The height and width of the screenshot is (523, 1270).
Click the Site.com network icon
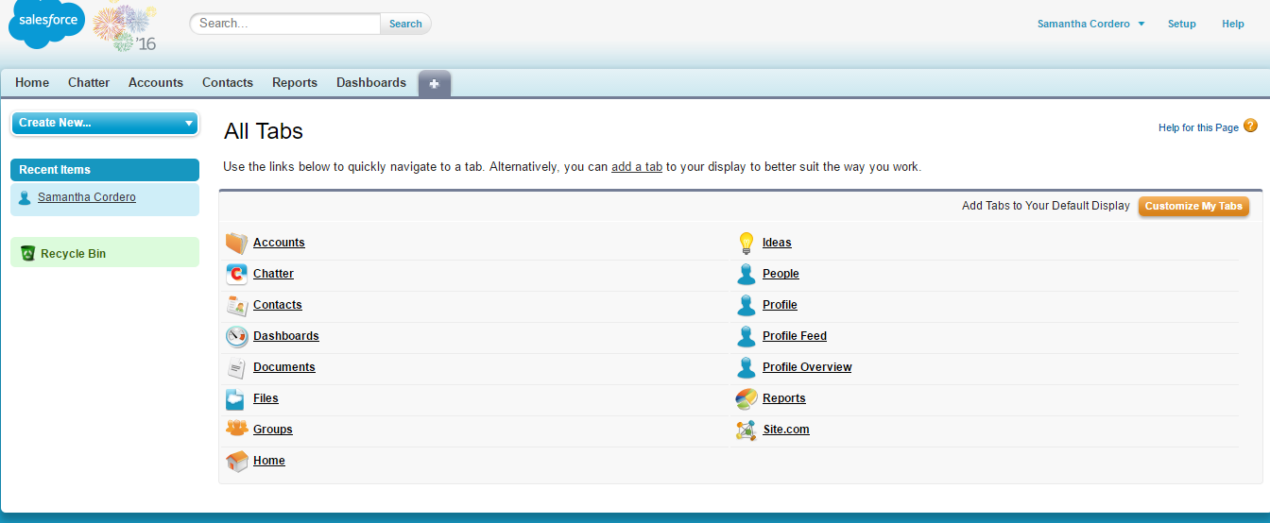(x=747, y=430)
